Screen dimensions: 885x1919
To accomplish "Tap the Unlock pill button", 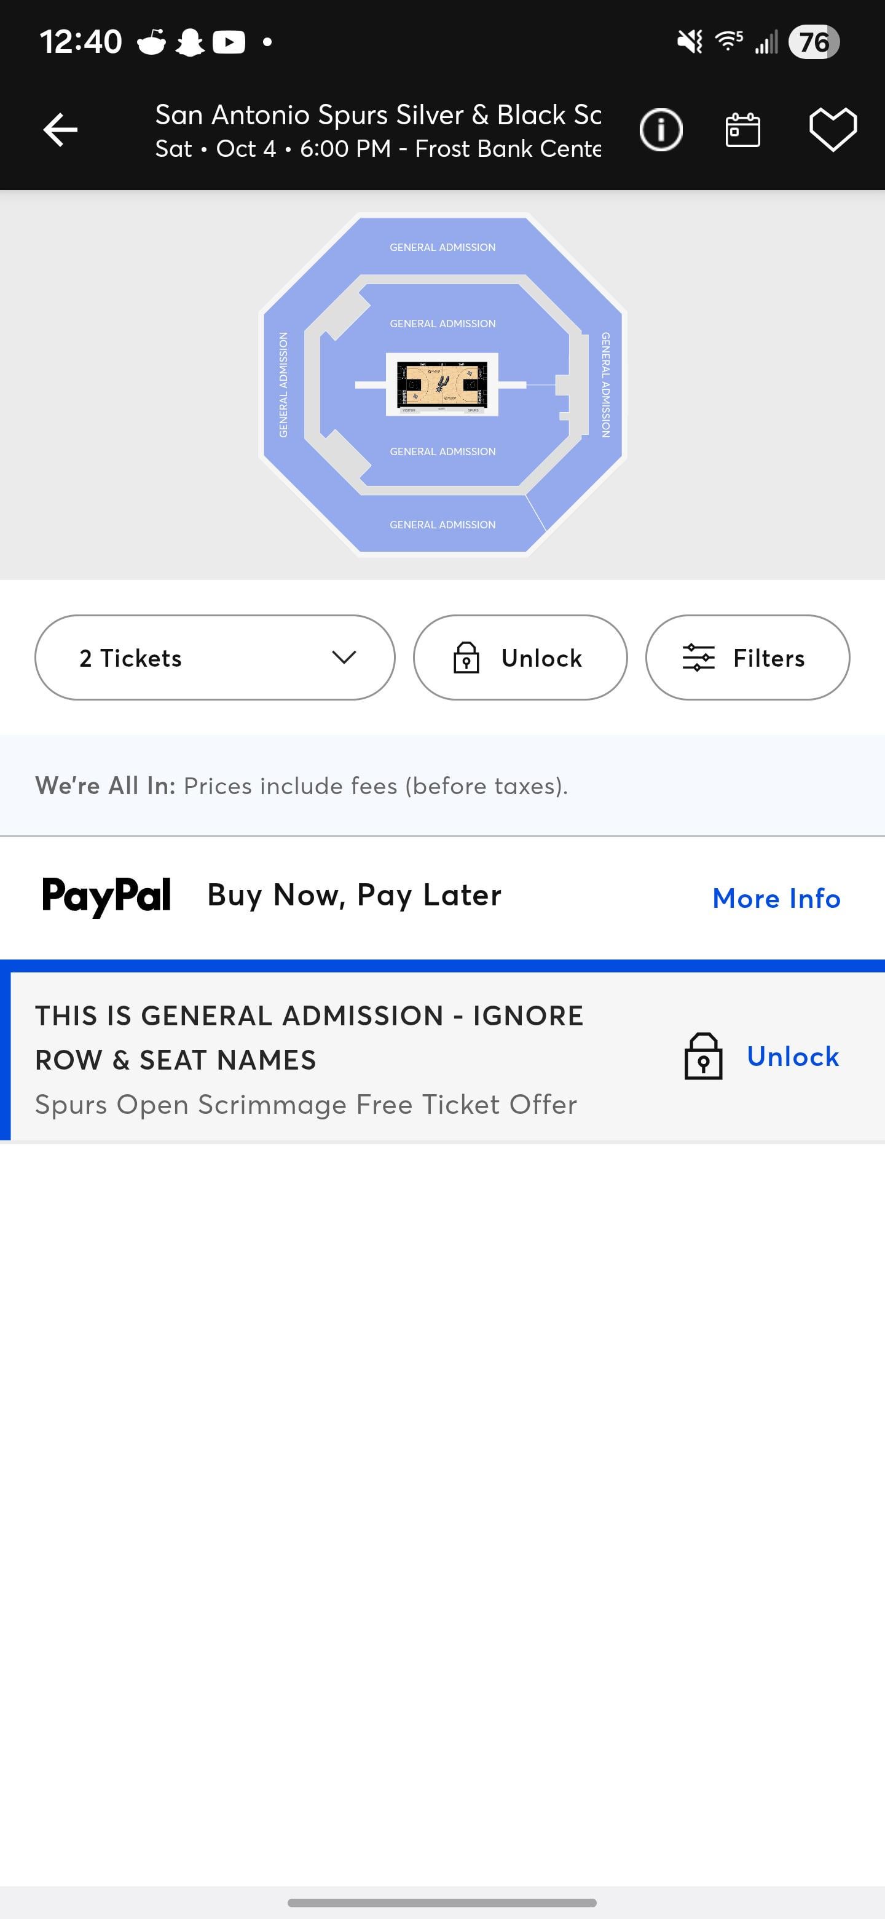I will (519, 657).
